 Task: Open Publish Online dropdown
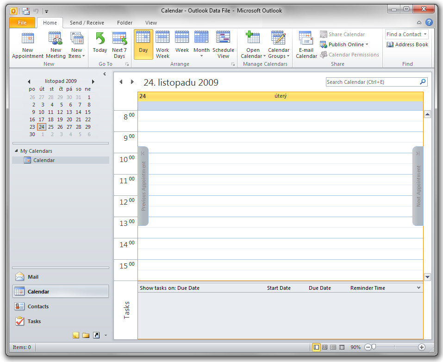pos(344,44)
